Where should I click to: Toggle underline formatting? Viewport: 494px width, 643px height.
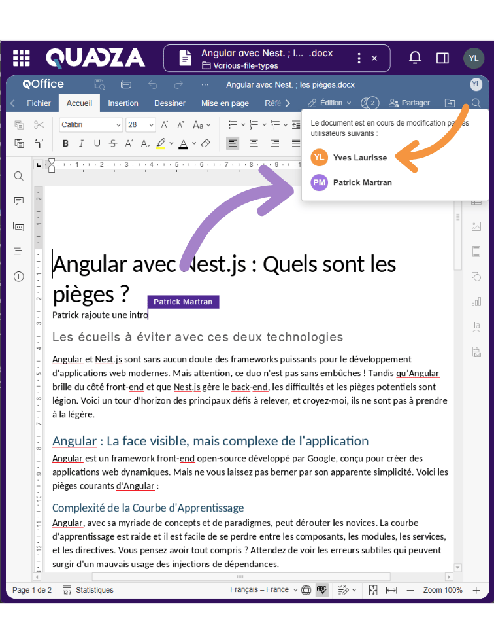[x=97, y=143]
